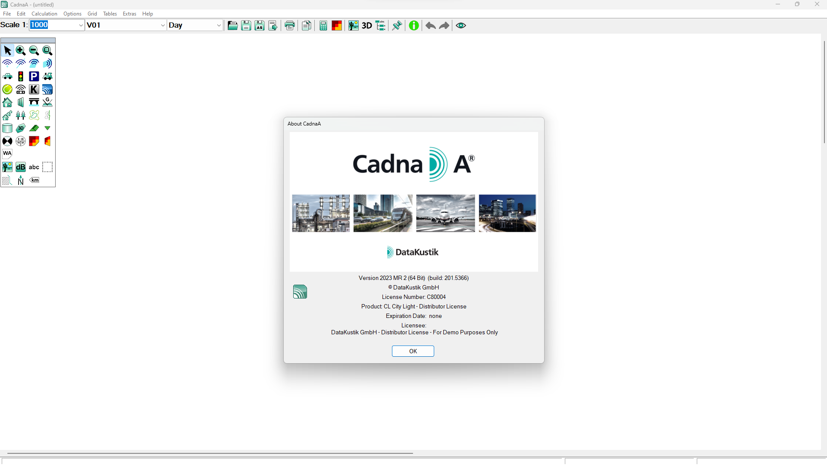Select the tennis ball sports source tool
Image resolution: width=827 pixels, height=465 pixels.
click(7, 89)
